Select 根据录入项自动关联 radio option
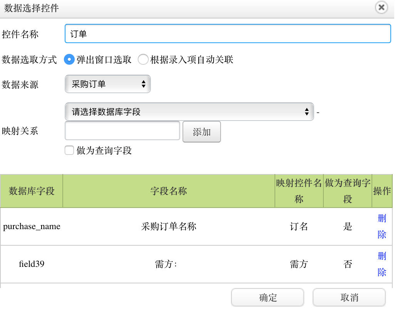 coord(143,60)
